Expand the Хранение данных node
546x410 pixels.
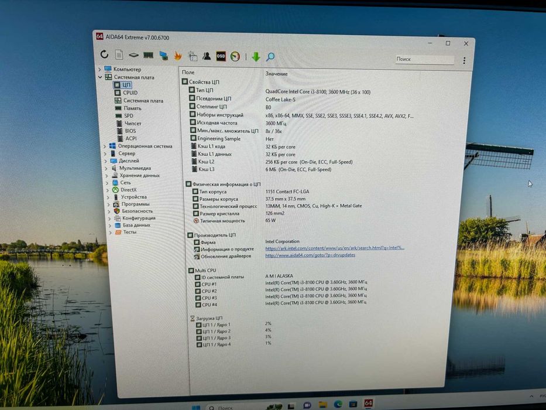[x=107, y=176]
